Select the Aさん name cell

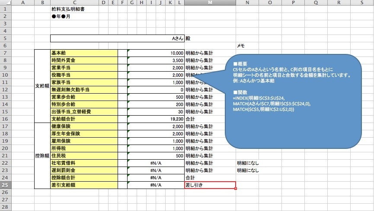point(117,38)
